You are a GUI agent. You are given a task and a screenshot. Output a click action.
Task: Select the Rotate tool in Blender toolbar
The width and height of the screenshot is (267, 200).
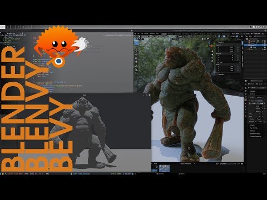136,54
